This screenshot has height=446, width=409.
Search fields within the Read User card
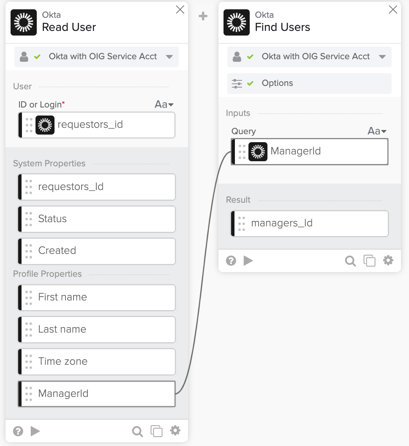(x=137, y=431)
